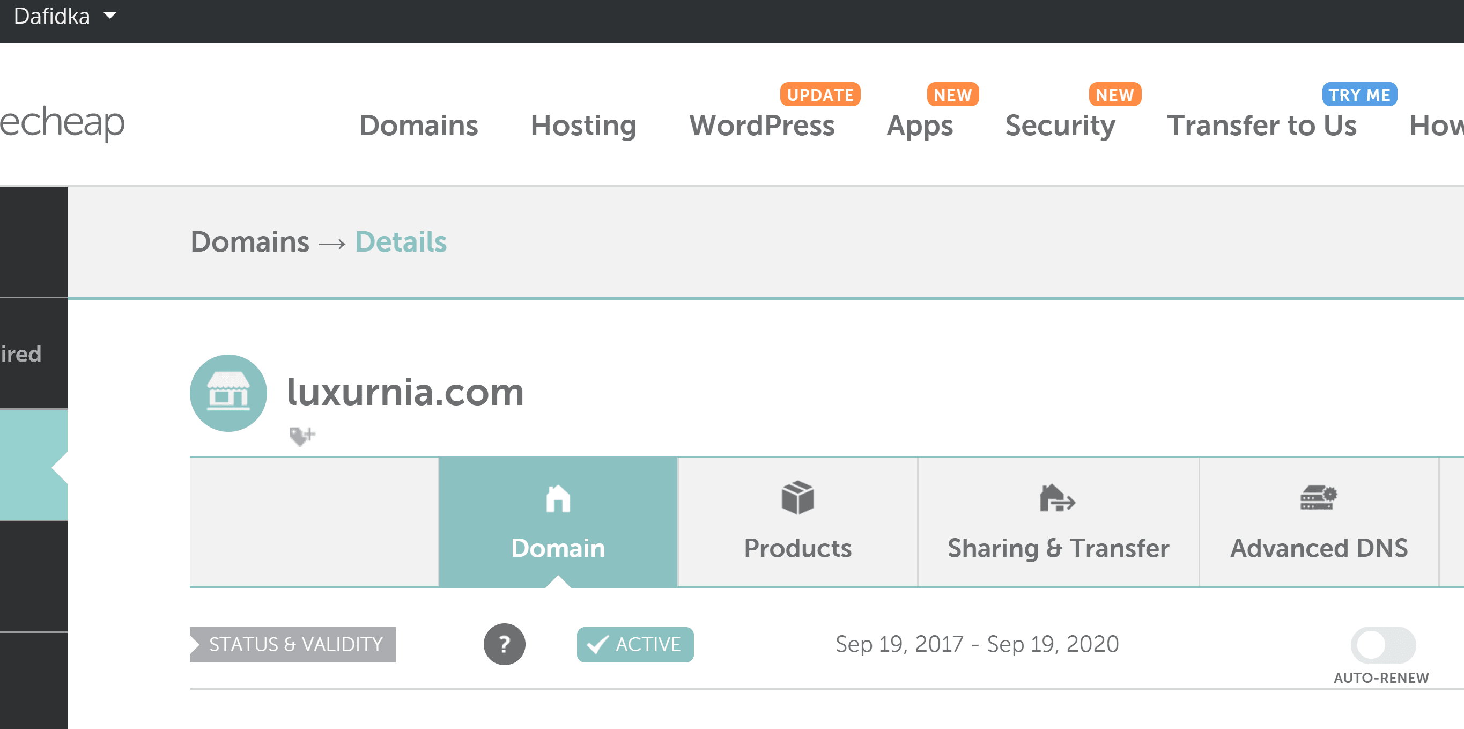Screen dimensions: 1464x729
Task: Open the WordPress menu with the UPDATE badge
Action: tap(761, 125)
